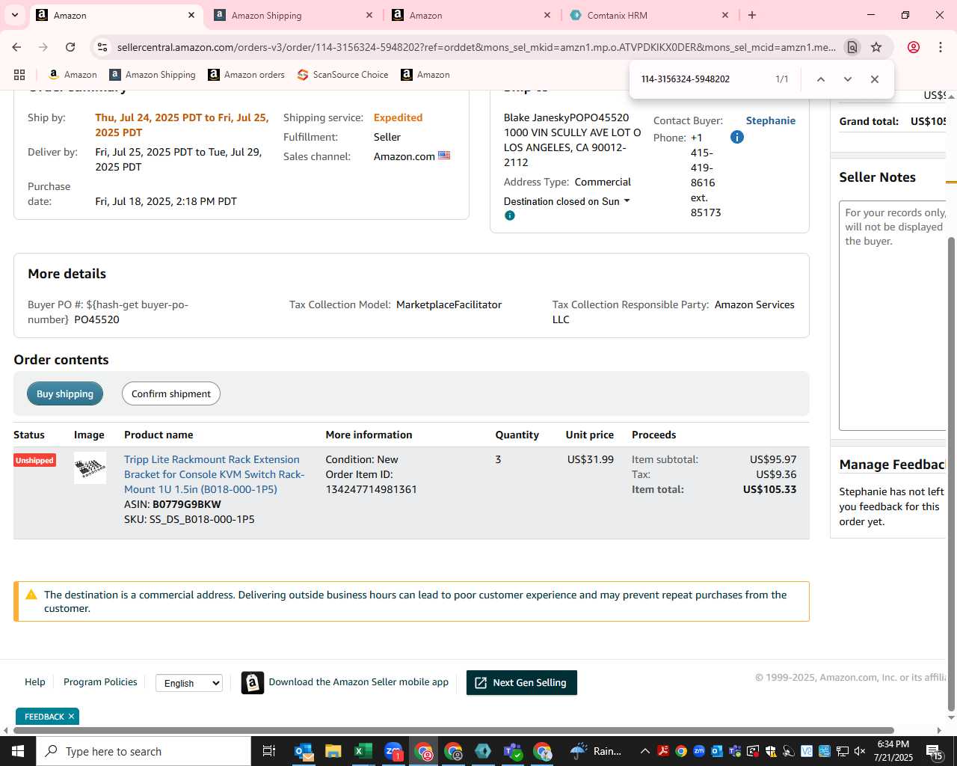Click the taskbar clock showing 6:34 PM
Image resolution: width=957 pixels, height=766 pixels.
coord(893,751)
